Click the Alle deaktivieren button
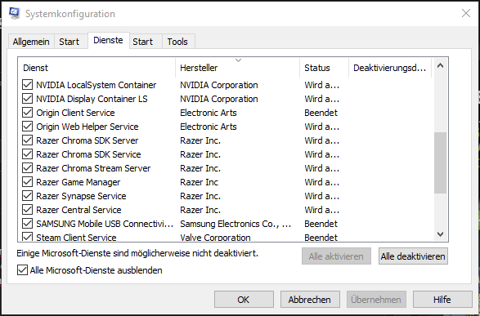 pos(413,256)
